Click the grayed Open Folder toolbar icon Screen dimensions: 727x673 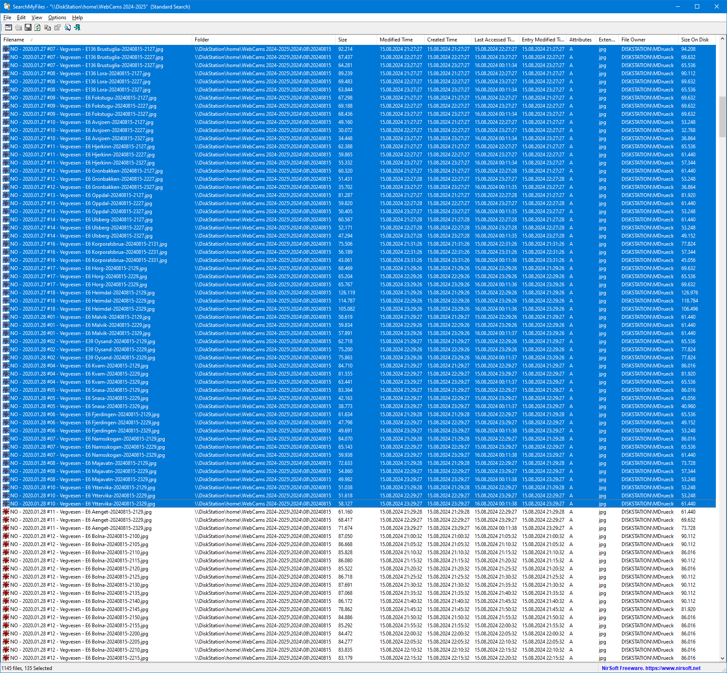[x=18, y=27]
